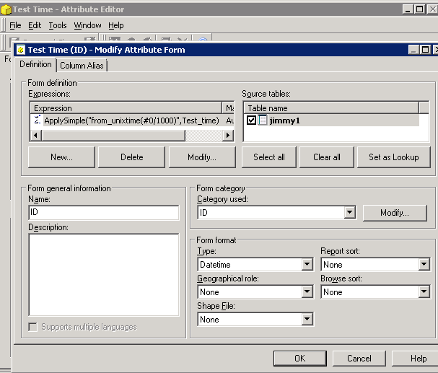438x373 pixels.
Task: Open the Category used dropdown
Action: [x=349, y=212]
